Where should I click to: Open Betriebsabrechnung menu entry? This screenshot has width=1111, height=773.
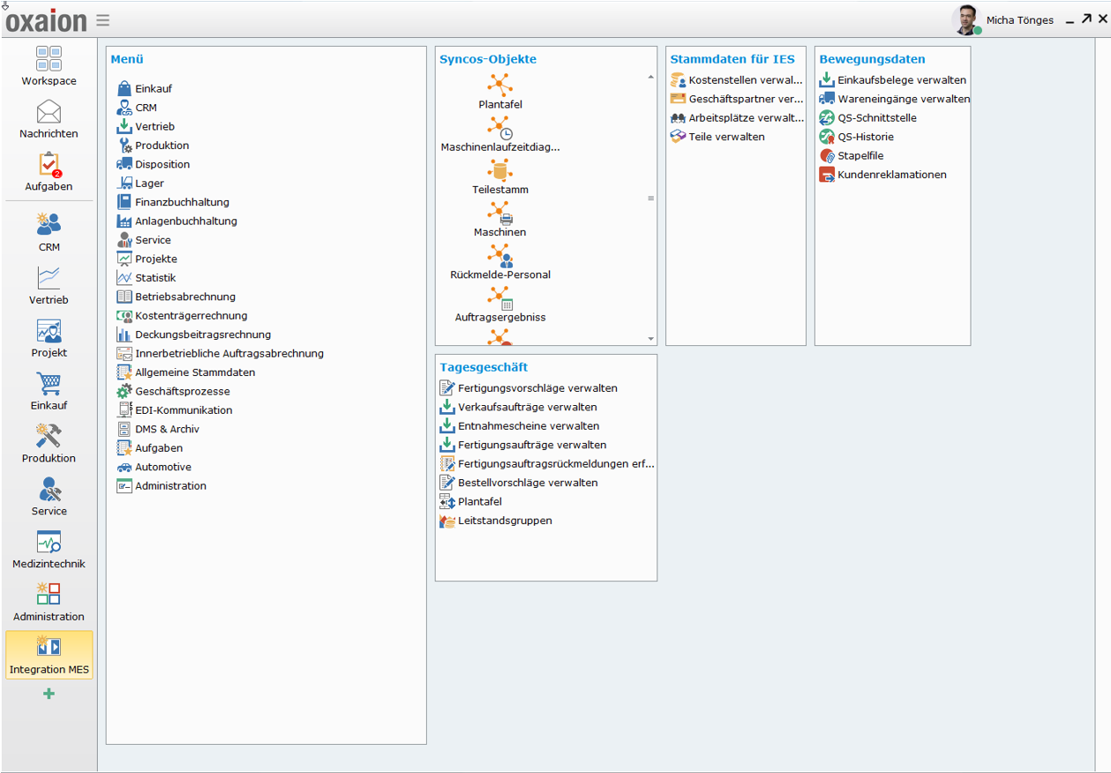176,297
